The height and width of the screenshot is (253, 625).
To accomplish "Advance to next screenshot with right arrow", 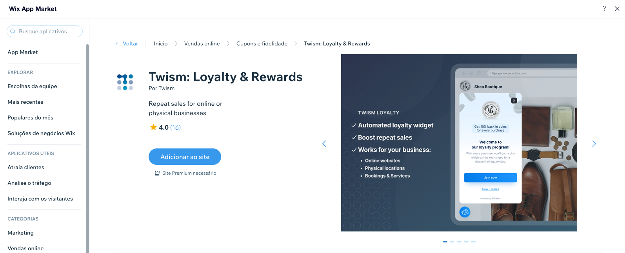I will (594, 144).
